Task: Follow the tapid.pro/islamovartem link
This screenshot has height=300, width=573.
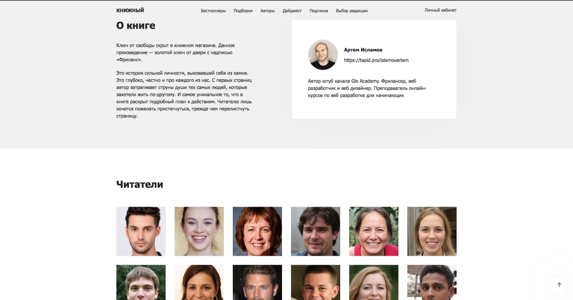Action: pyautogui.click(x=376, y=60)
